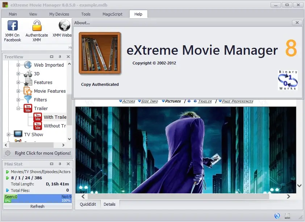Click TreeView scroll down arrow
The image size is (305, 222).
pos(69,139)
